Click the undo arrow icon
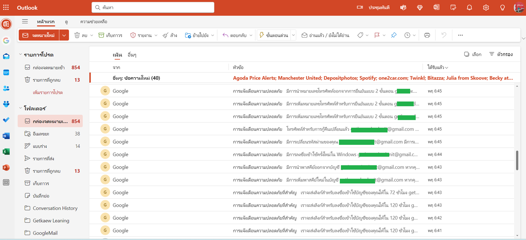The height and width of the screenshot is (240, 526). 444,35
